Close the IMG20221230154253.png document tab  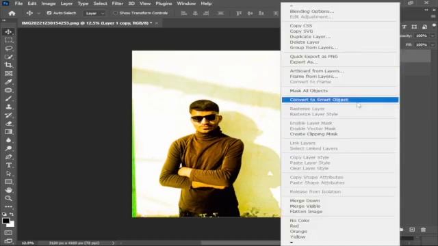[157, 23]
